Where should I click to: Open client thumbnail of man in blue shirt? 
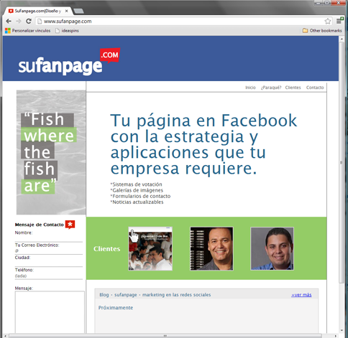pyautogui.click(x=273, y=249)
